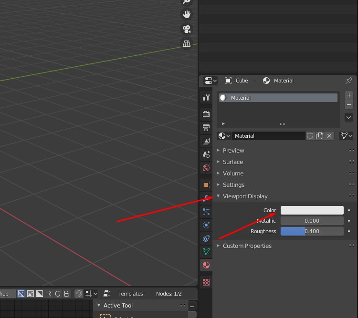The image size is (358, 318).
Task: Toggle the pin icon in properties header
Action: point(349,80)
